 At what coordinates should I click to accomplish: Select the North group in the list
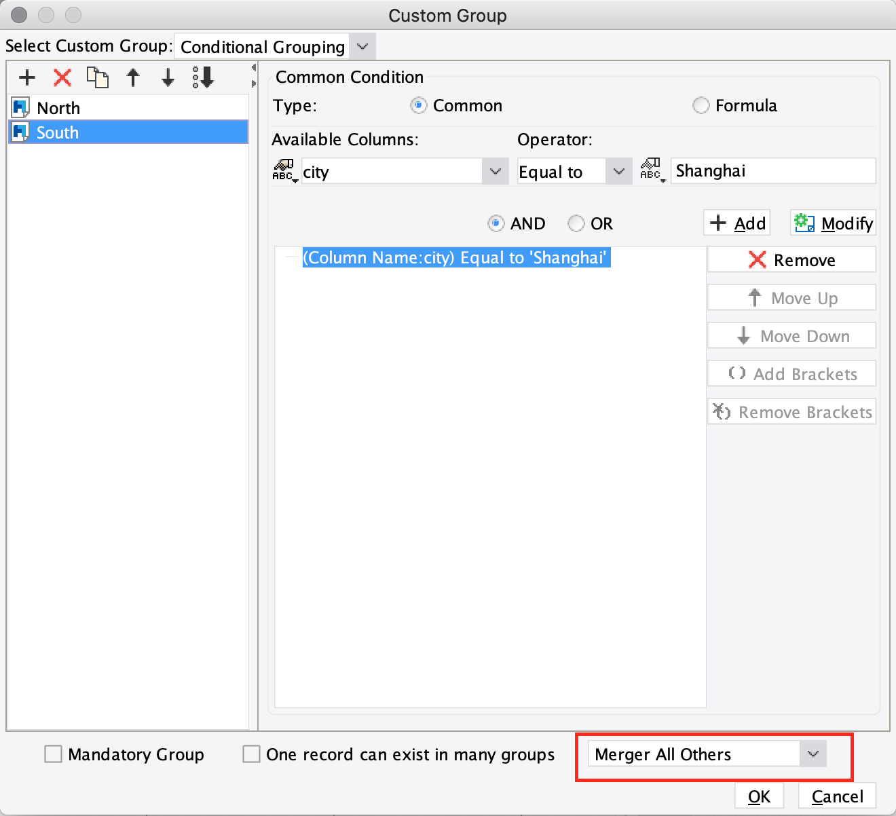(58, 107)
